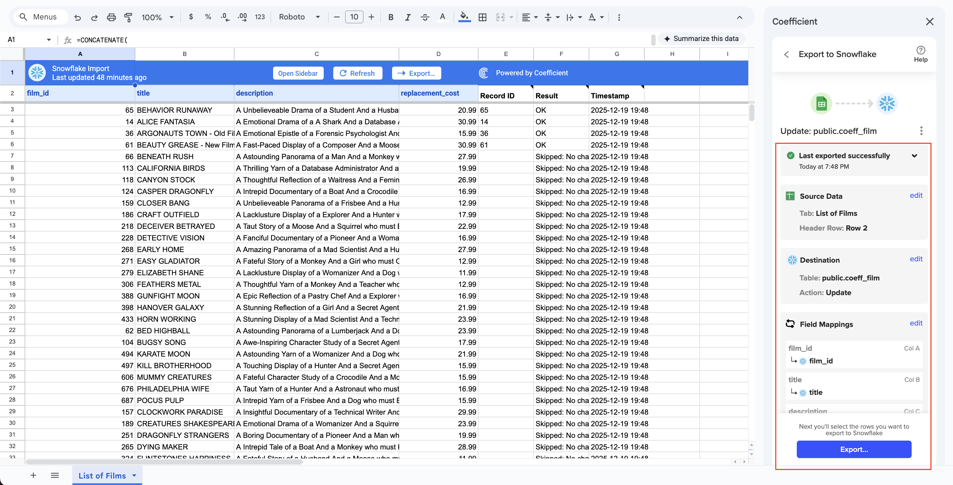Open the Menus menu
953x485 pixels.
(41, 17)
